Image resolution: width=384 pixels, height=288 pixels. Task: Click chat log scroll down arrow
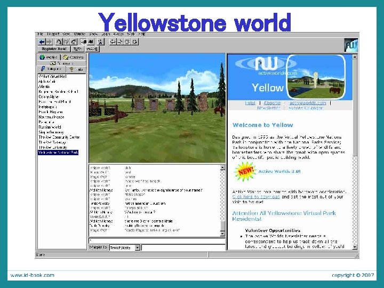pyautogui.click(x=222, y=234)
